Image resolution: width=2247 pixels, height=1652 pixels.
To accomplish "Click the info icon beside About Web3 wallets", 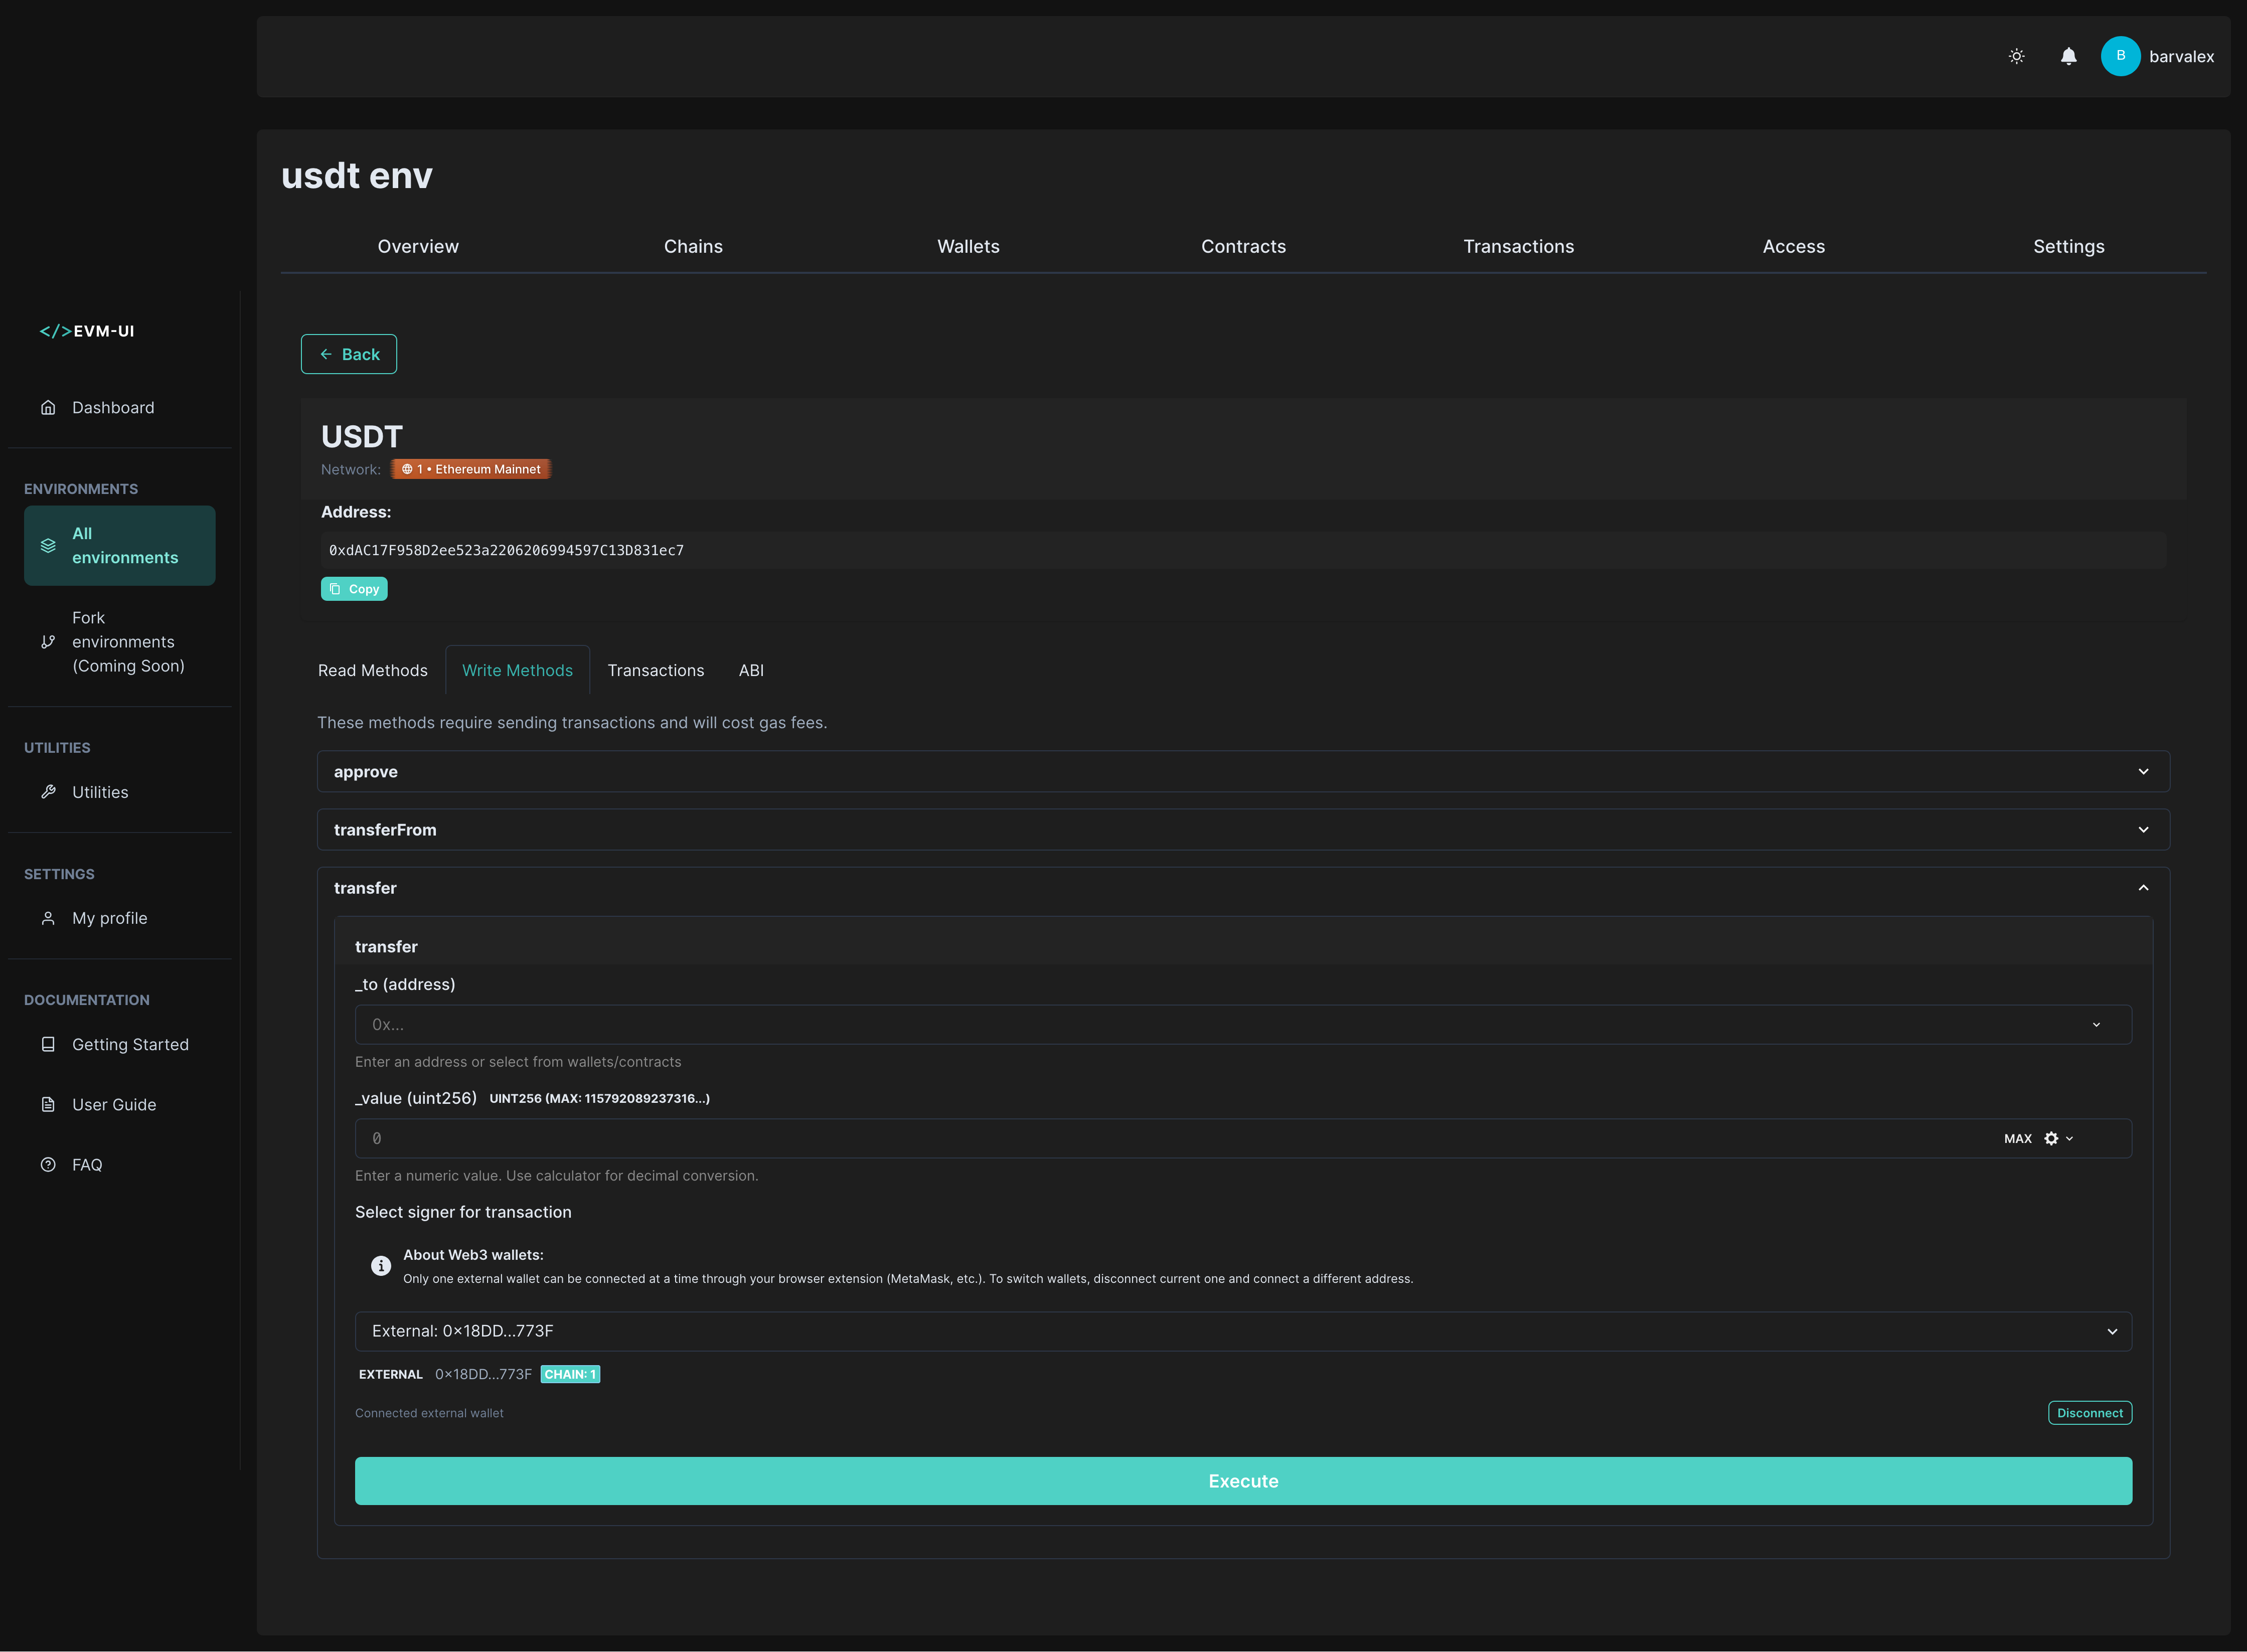I will (x=381, y=1266).
